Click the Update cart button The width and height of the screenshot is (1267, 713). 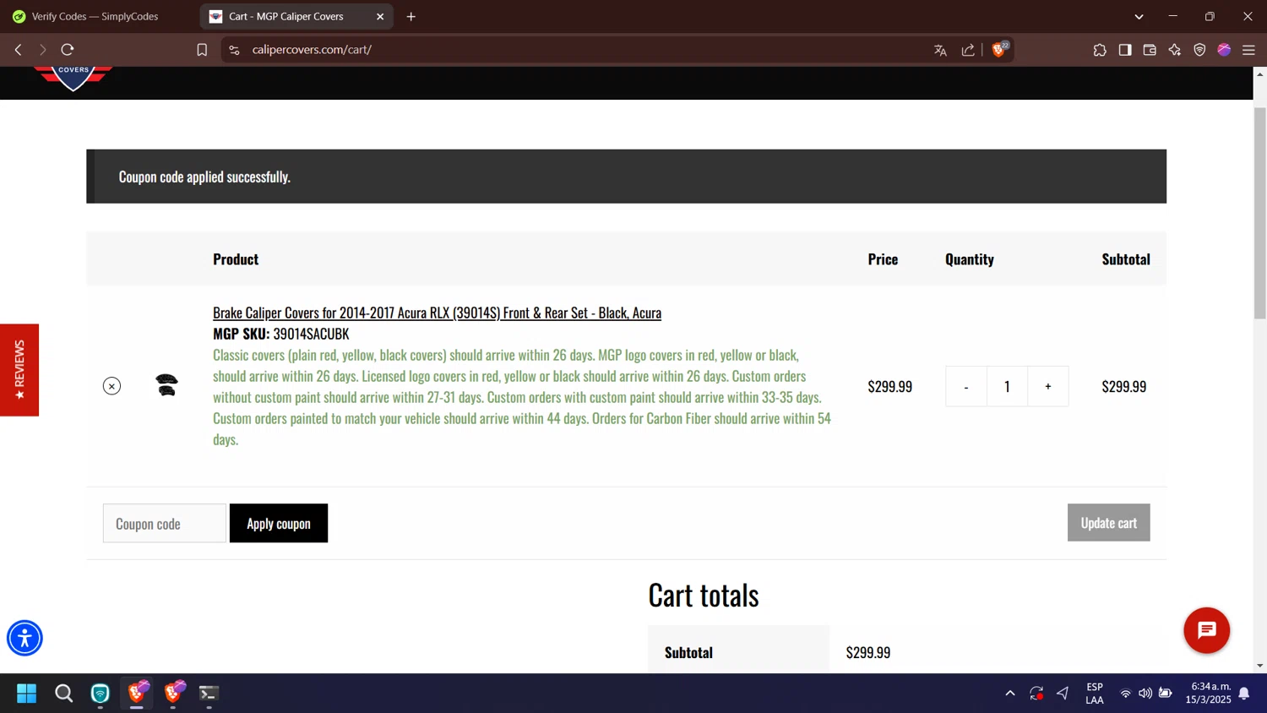pos(1108,523)
